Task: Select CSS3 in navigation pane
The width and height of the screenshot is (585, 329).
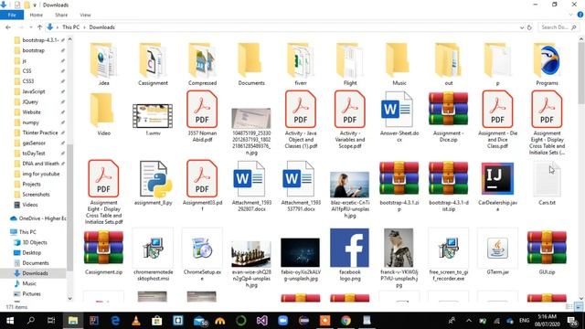Action: (x=28, y=81)
